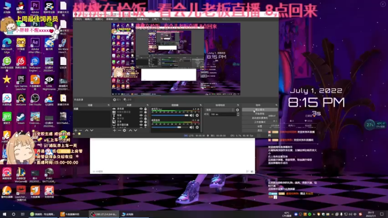Image resolution: width=388 pixels, height=218 pixels.
Task: Remove the selected source with the minus icon under the sources list
Action: 119,130
